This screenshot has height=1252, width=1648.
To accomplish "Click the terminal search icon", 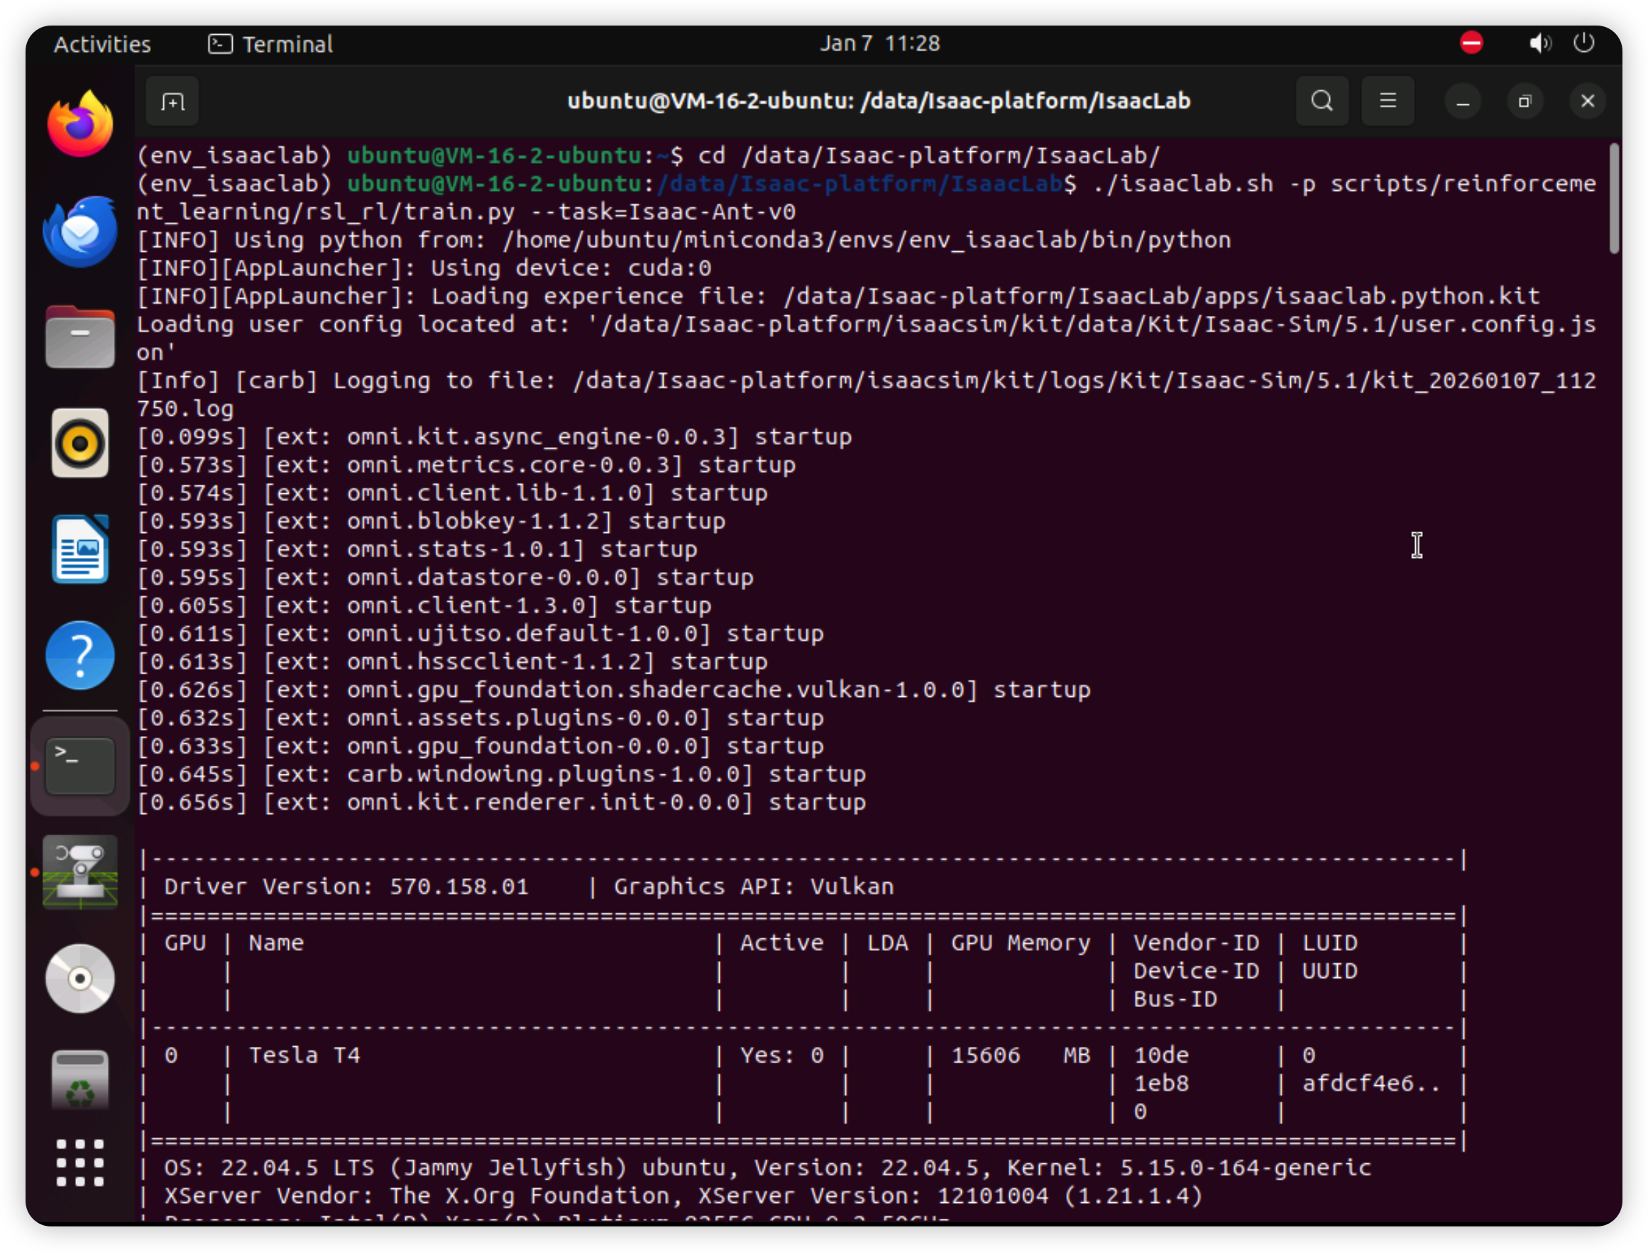I will click(x=1322, y=101).
